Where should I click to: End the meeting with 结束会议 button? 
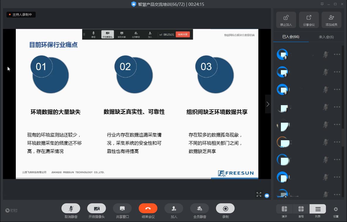(x=148, y=208)
